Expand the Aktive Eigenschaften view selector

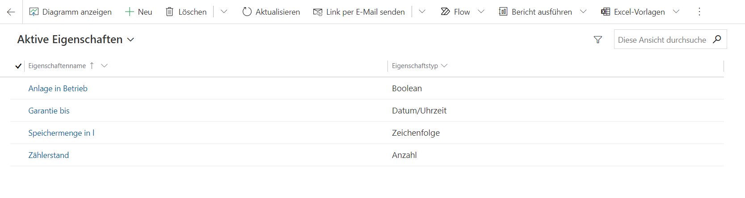[130, 40]
